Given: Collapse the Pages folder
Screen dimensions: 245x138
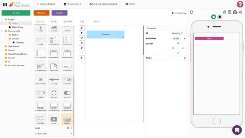Looking at the screenshot, I should pos(2,20).
